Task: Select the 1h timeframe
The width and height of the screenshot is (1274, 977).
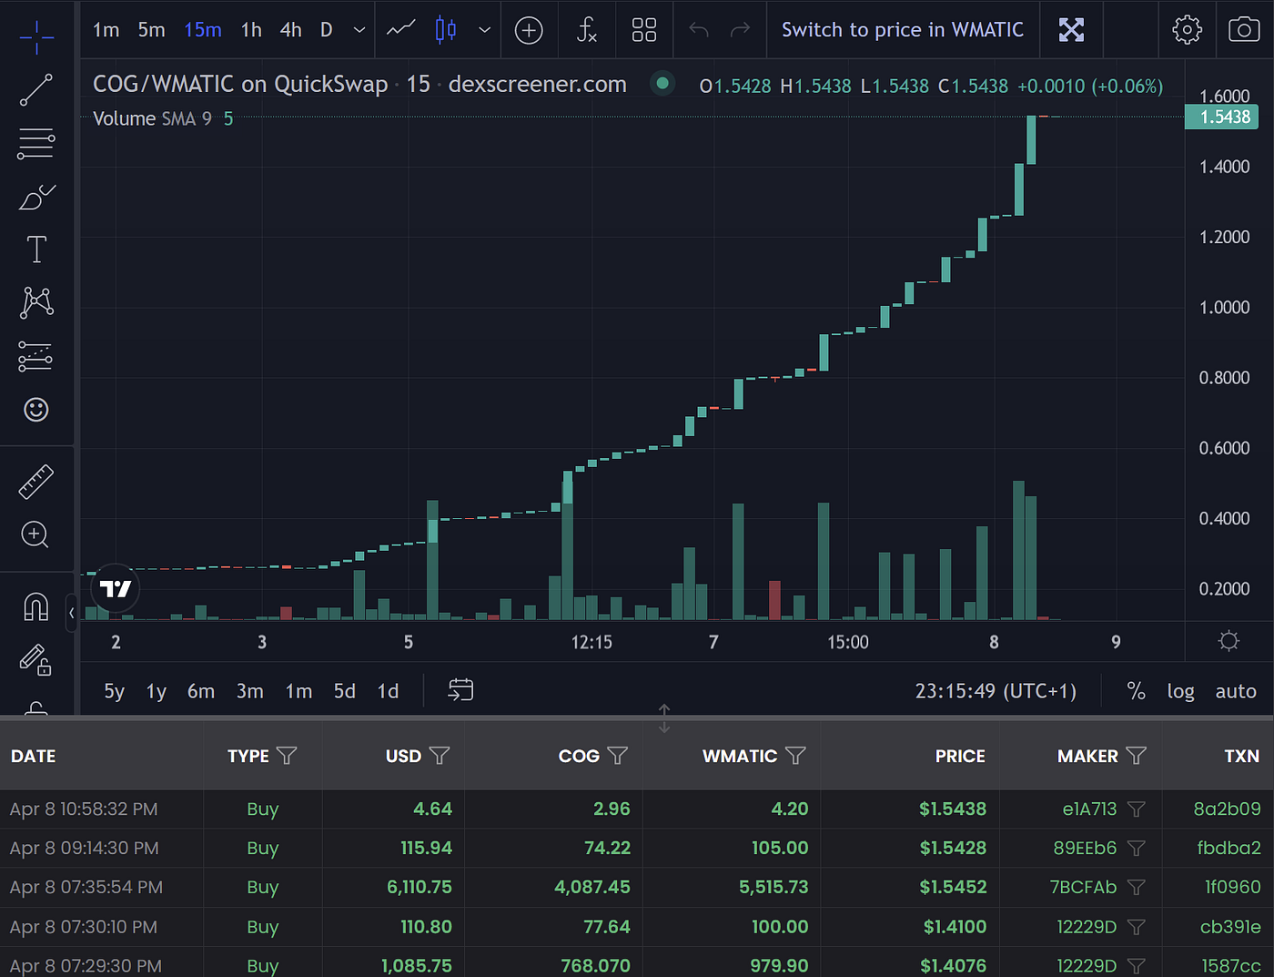Action: pos(251,30)
